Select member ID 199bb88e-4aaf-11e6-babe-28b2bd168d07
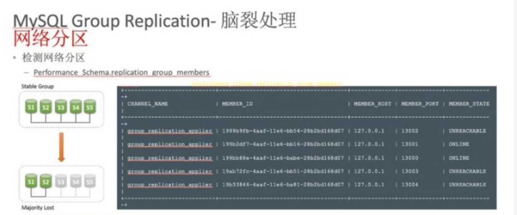 click(x=283, y=158)
